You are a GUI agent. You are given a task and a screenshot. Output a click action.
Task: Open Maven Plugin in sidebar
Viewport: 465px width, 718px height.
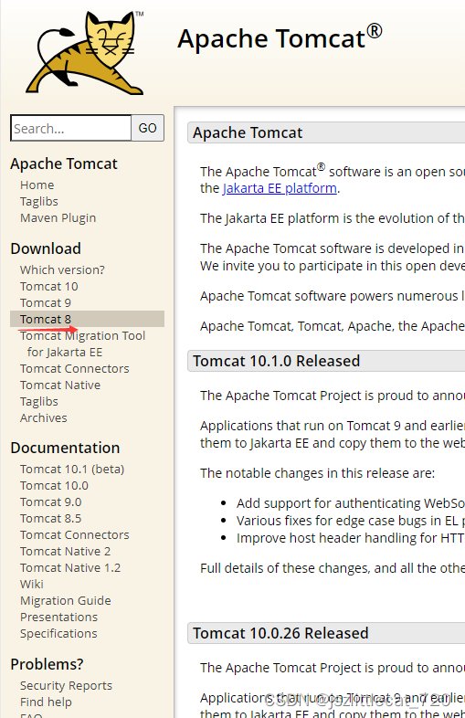58,218
